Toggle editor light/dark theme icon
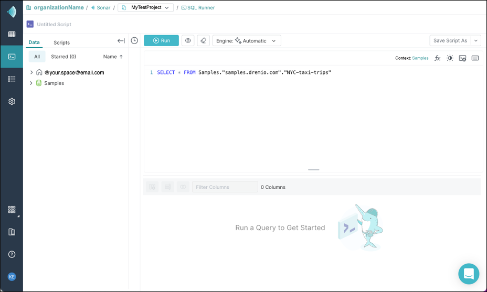This screenshot has height=292, width=487. point(450,58)
